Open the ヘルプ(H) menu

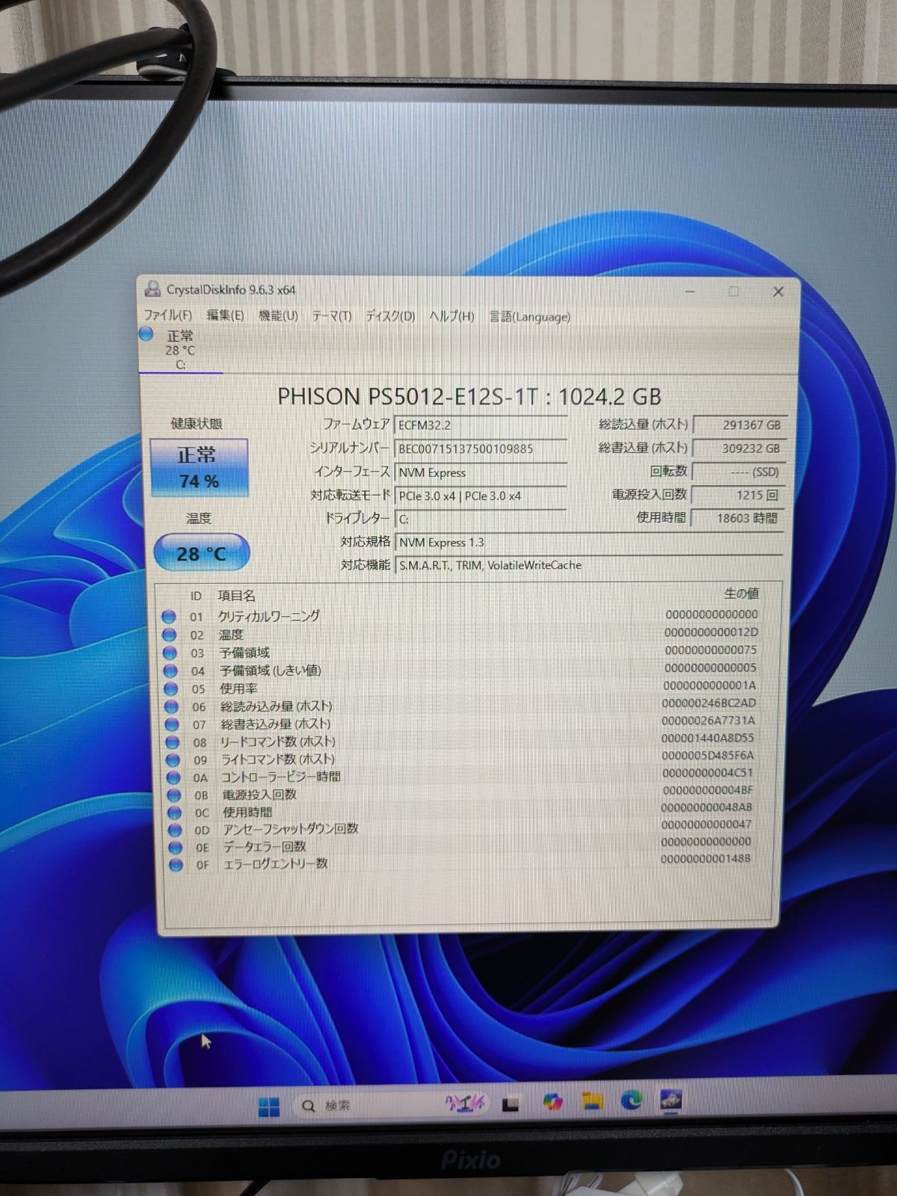tap(451, 316)
